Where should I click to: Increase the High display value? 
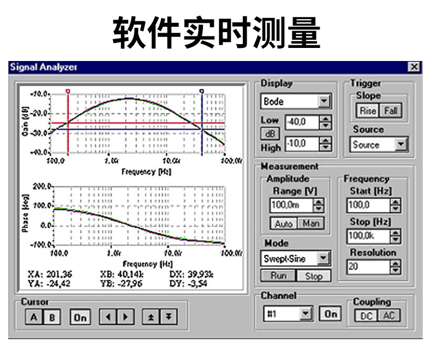(x=326, y=141)
